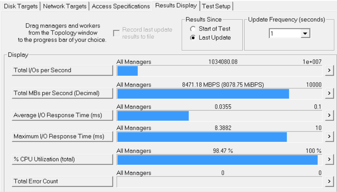Click arrow button beside Total MBs bar

[329, 93]
